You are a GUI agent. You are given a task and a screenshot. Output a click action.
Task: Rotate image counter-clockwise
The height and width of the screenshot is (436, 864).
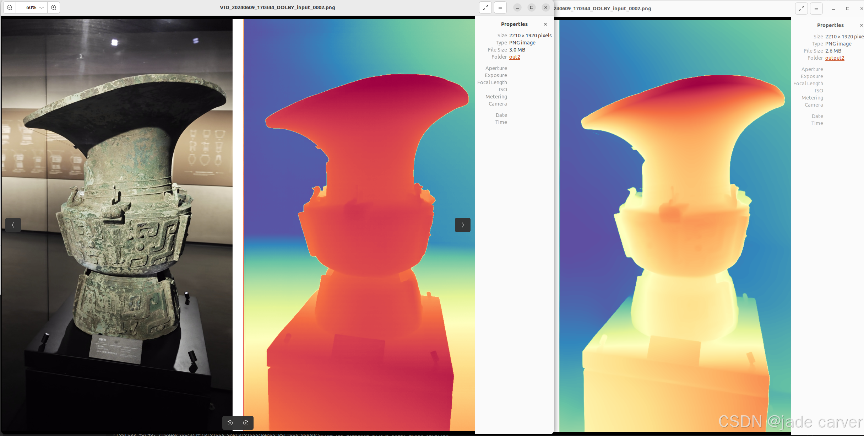[230, 423]
